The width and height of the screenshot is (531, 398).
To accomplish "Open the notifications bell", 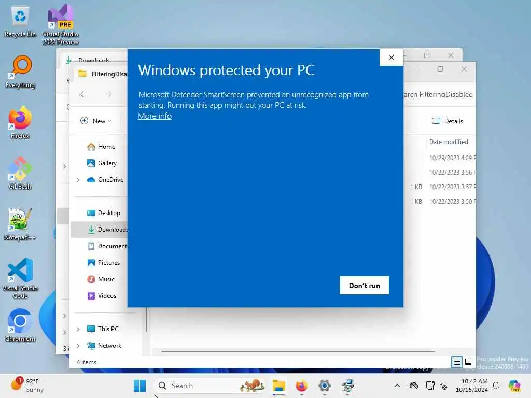I will (x=496, y=386).
